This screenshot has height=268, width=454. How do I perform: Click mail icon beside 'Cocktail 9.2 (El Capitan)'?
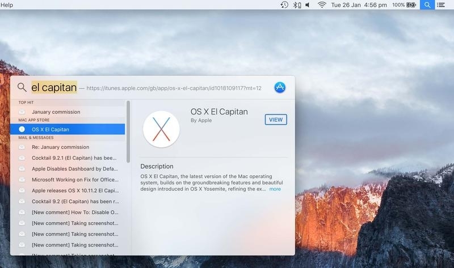[22, 202]
